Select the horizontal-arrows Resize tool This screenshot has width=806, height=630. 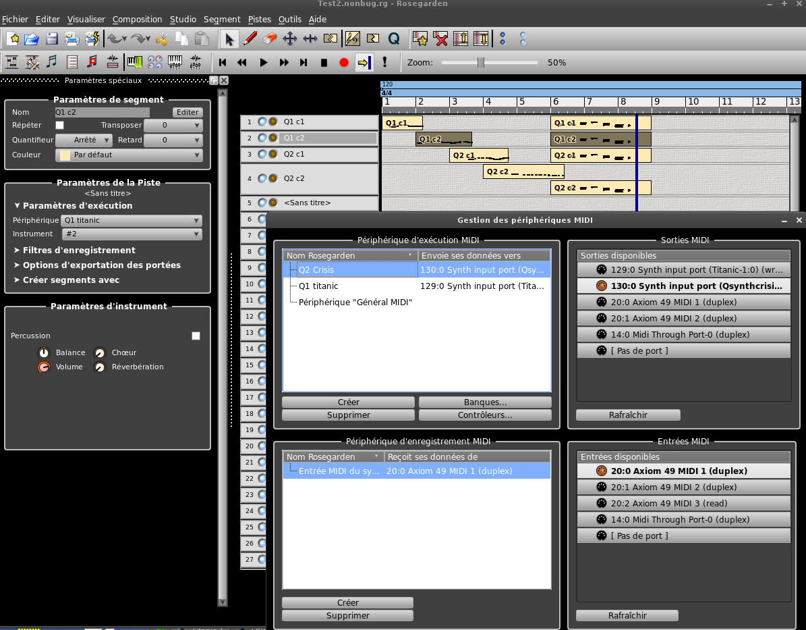point(310,39)
